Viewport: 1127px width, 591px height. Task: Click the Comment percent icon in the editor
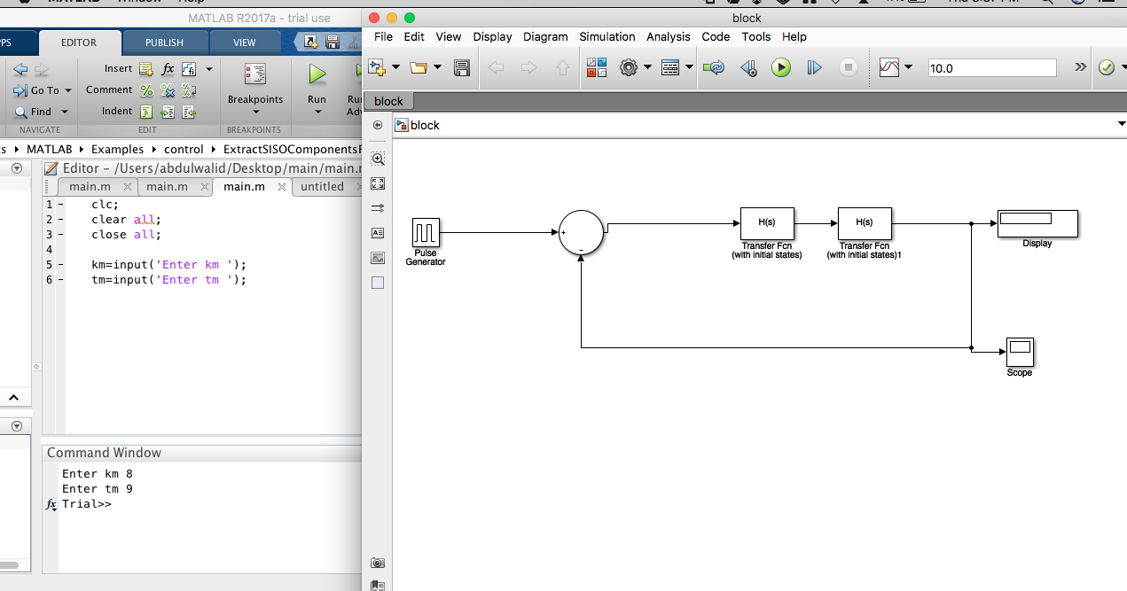click(x=146, y=90)
